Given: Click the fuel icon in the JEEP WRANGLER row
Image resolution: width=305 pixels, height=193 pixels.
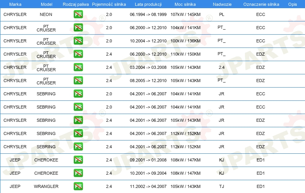Looking at the screenshot, I should coord(78,186).
